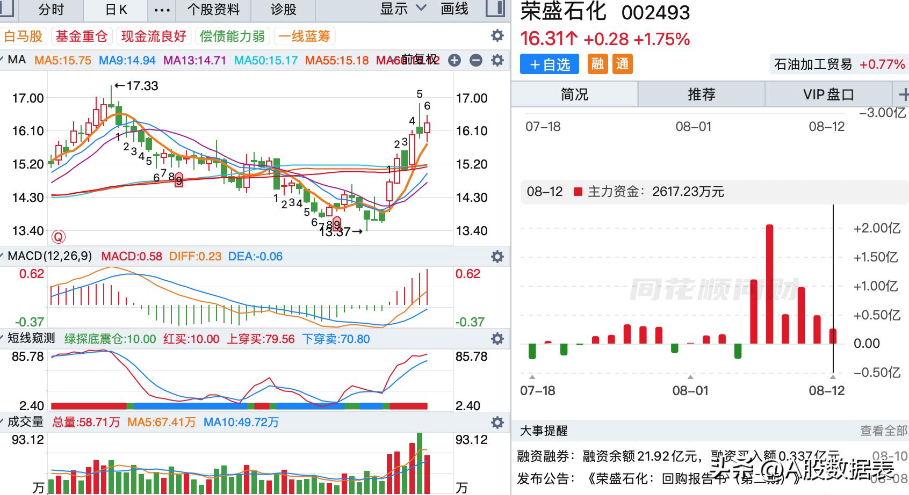The image size is (909, 495).
Task: Click the 前复权 price adjustment label
Action: coord(419,59)
